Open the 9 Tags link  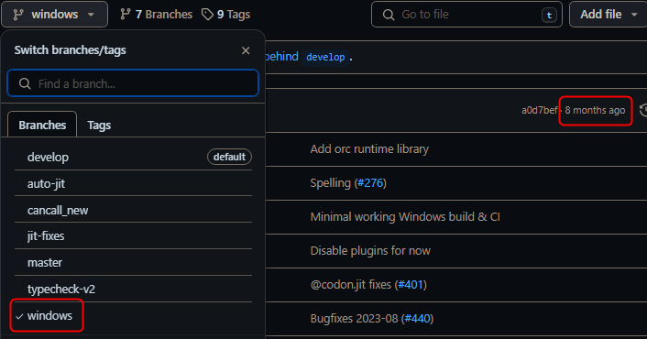(225, 15)
